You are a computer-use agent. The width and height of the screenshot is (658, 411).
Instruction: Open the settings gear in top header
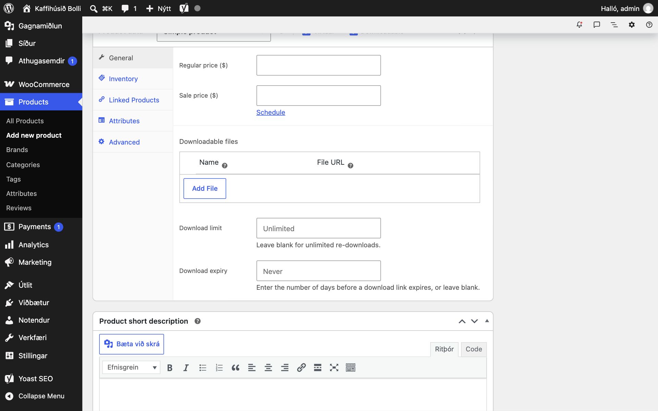(632, 25)
